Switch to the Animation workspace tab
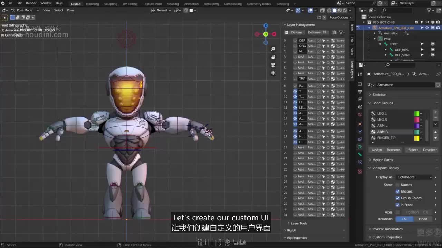The image size is (442, 248). (191, 4)
